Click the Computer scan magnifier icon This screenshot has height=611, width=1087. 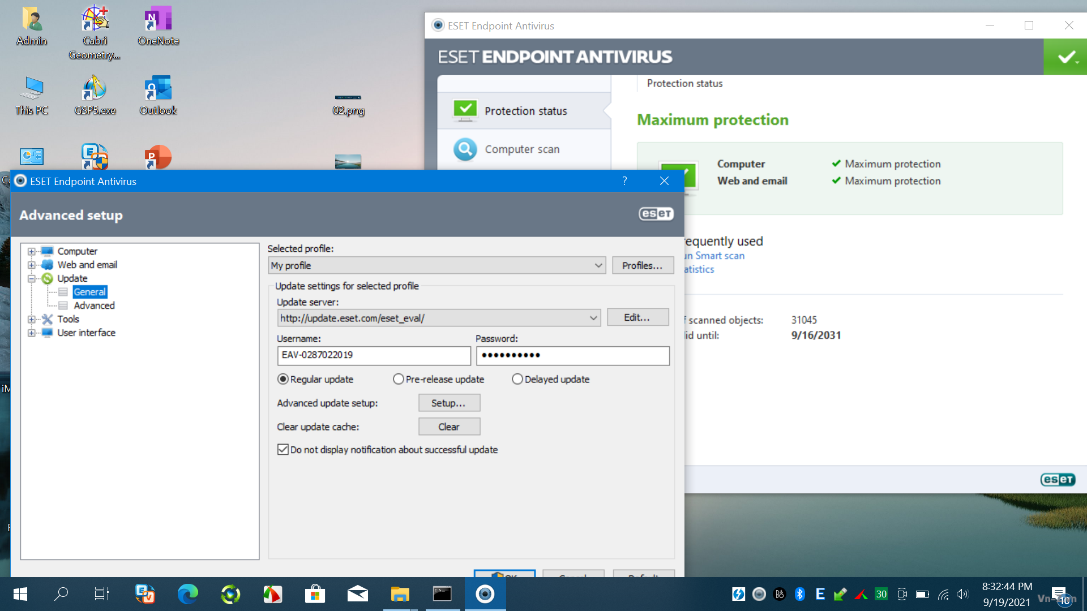coord(465,149)
